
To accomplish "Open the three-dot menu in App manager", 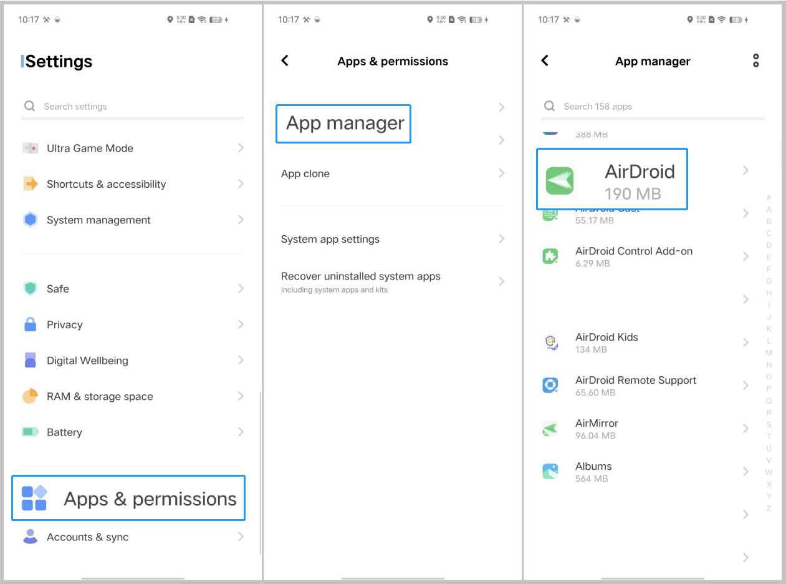I will click(x=756, y=61).
